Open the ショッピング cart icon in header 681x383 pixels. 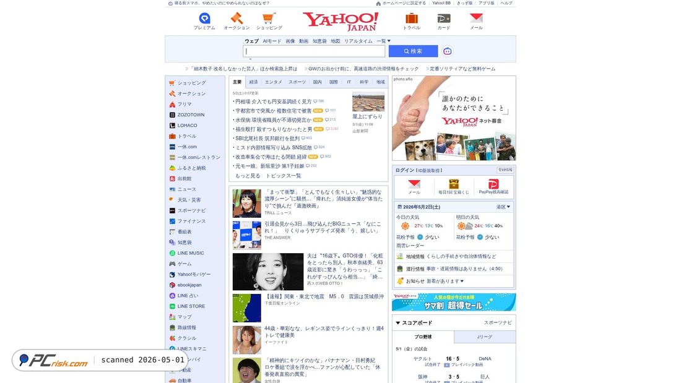(x=269, y=18)
